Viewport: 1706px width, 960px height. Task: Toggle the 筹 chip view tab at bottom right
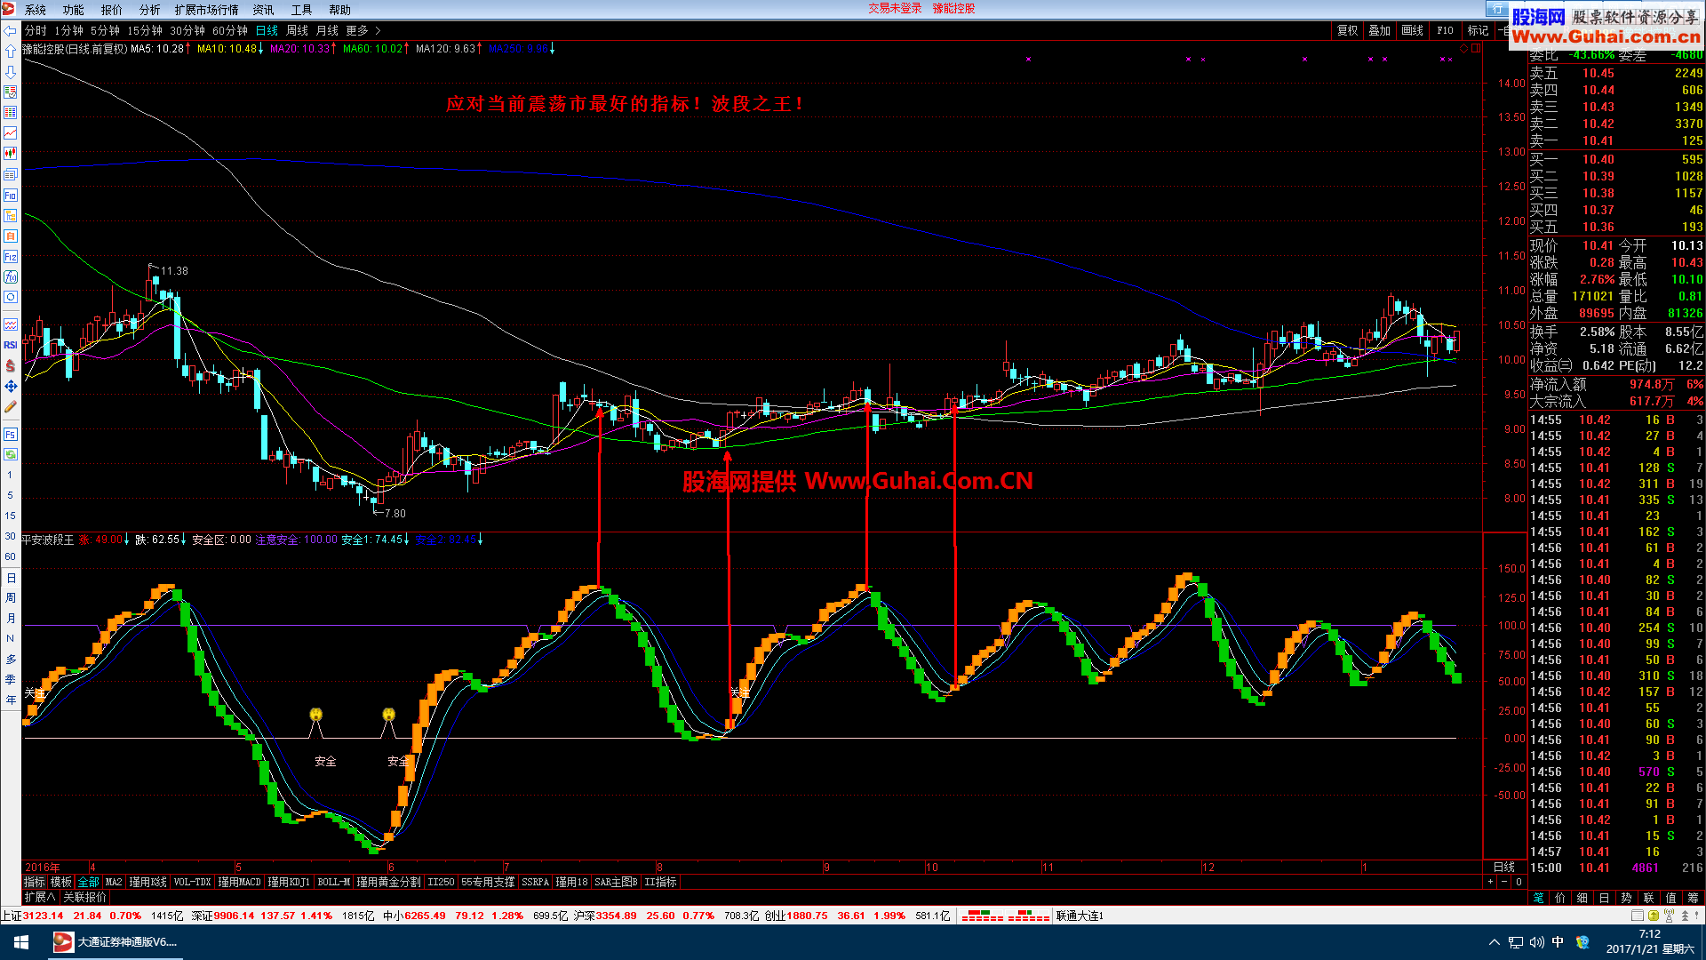(1694, 898)
